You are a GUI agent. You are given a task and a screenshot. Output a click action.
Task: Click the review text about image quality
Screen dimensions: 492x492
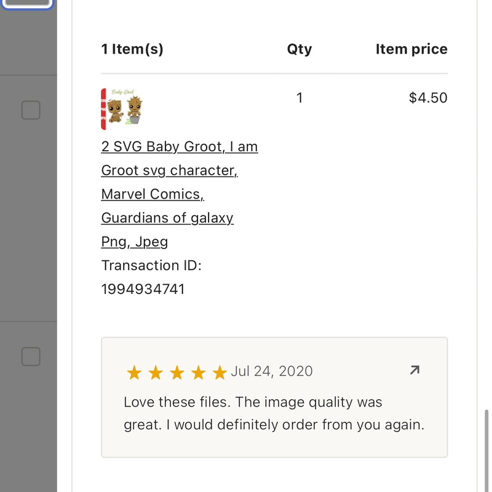[x=274, y=413]
